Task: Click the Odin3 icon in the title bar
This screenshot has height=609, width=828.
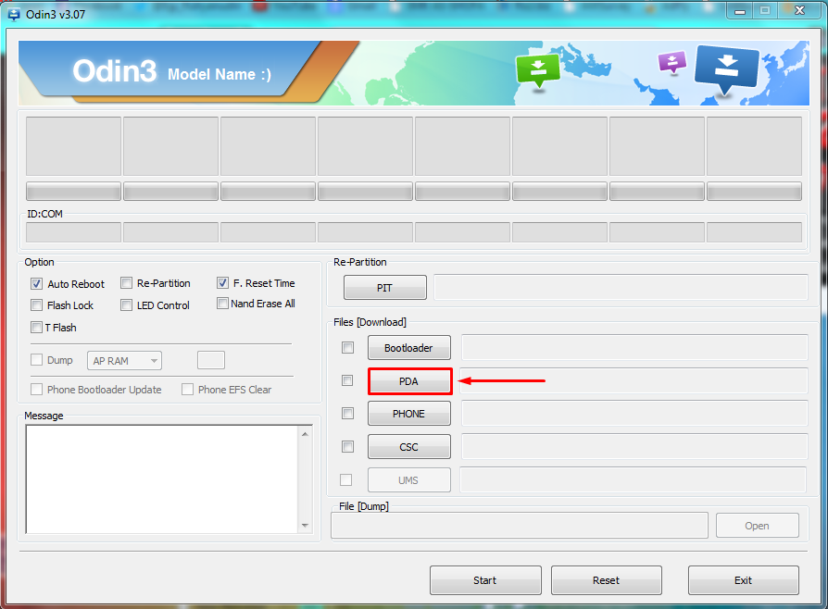Action: point(12,12)
